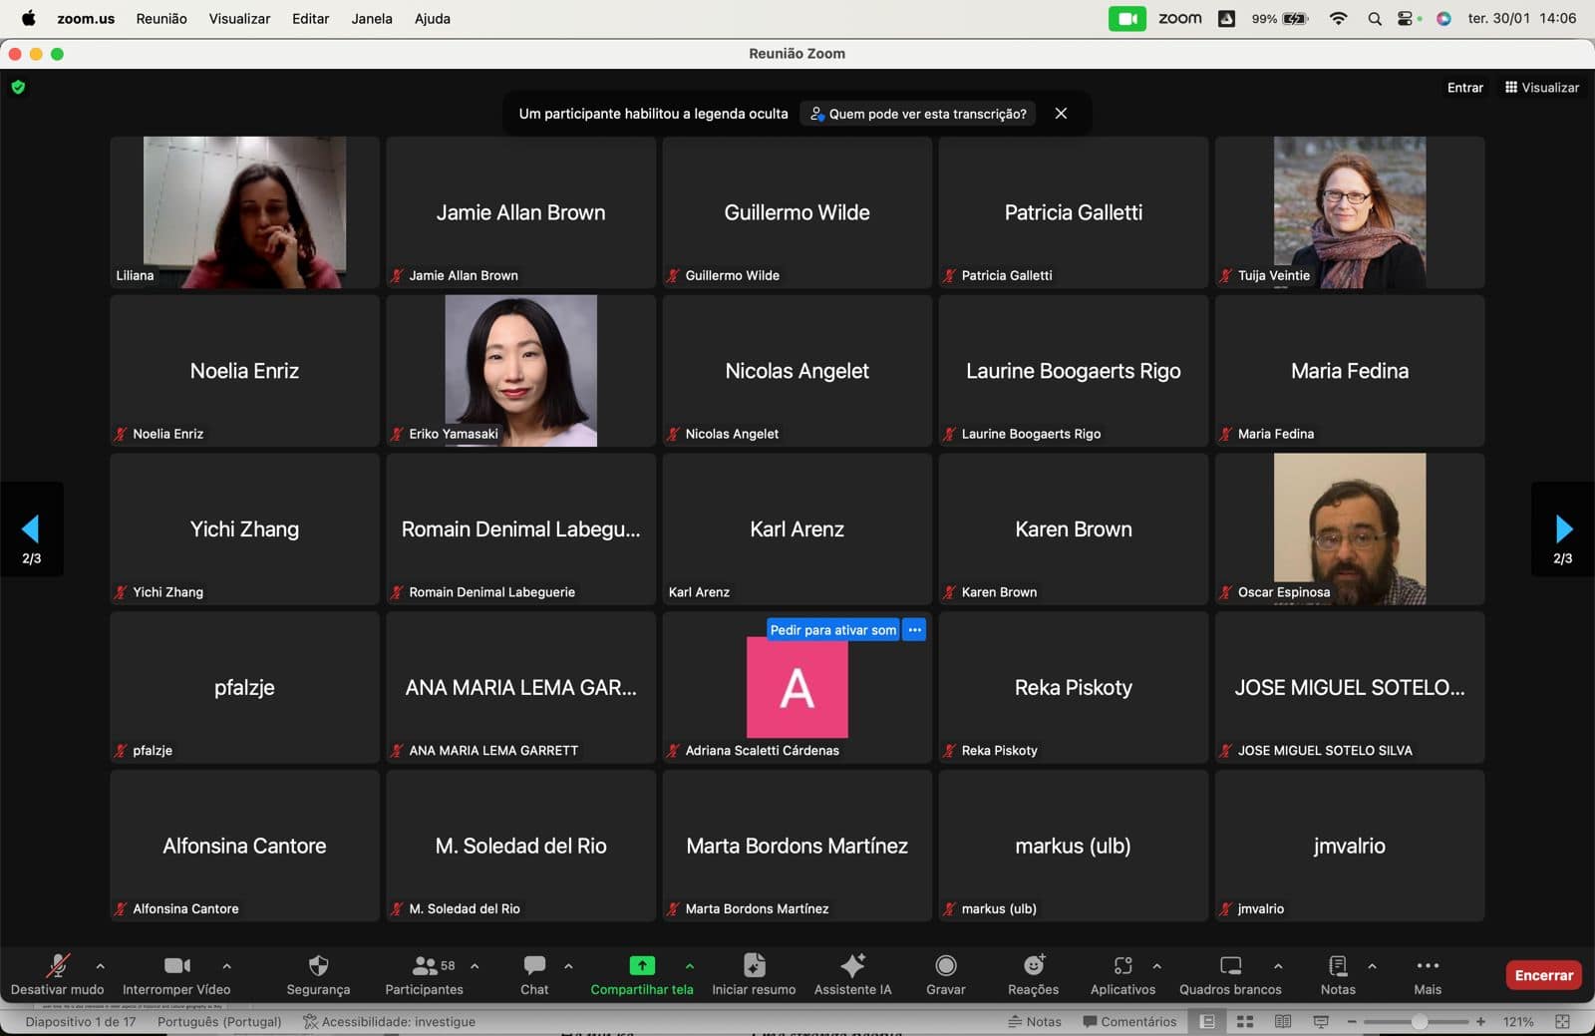The height and width of the screenshot is (1036, 1595).
Task: Expand video options arrow beside camera
Action: point(227,965)
